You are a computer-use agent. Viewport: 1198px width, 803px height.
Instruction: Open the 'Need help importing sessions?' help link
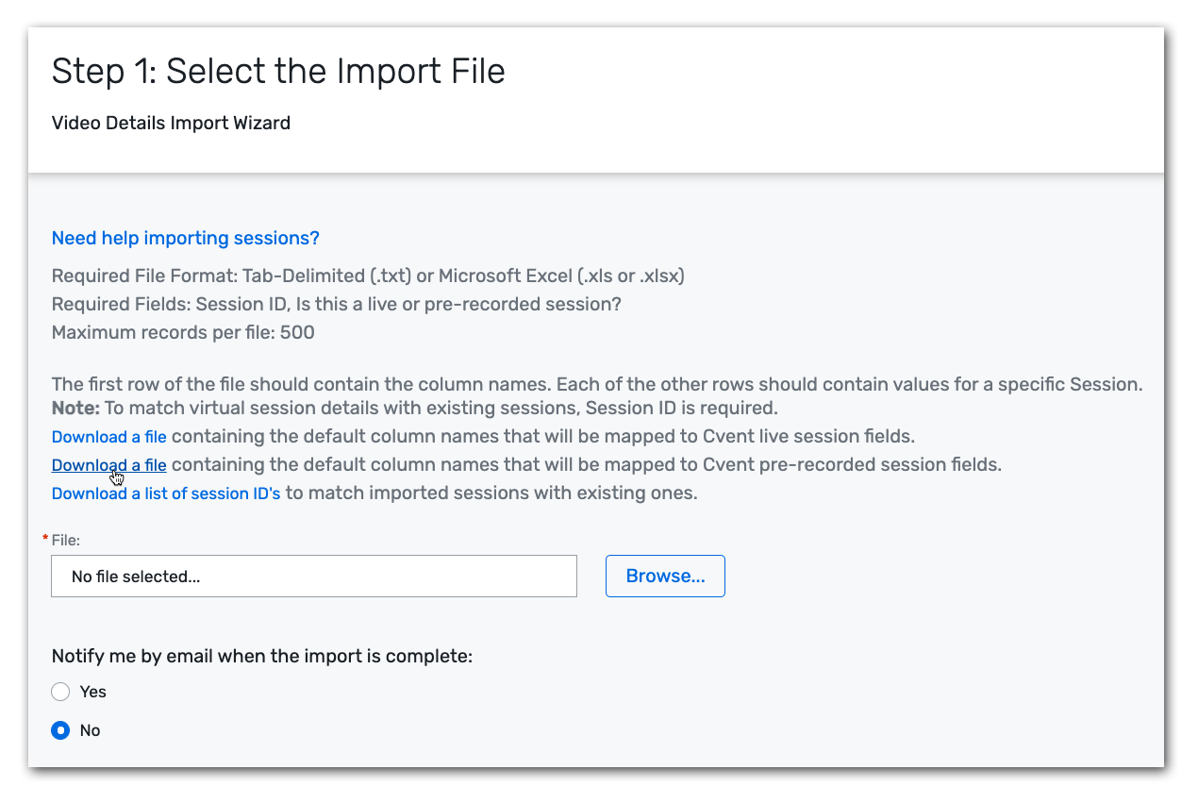185,238
